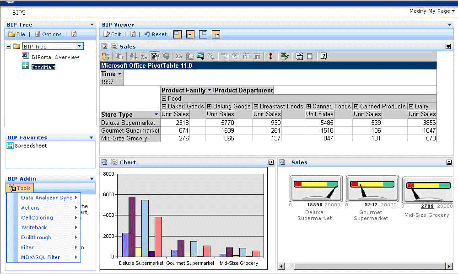458x274 pixels.
Task: Click the copy icon in PivotTable toolbar
Action: 119,56
